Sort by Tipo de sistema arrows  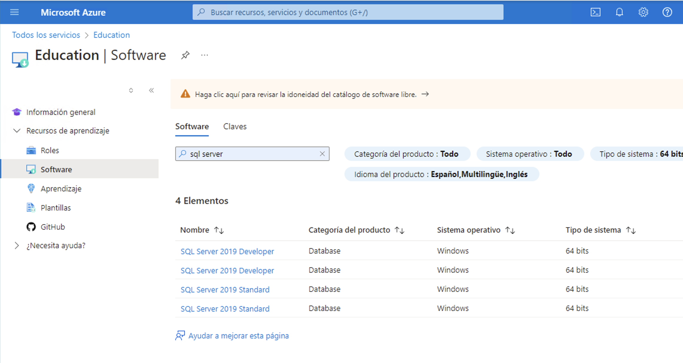[x=631, y=230]
